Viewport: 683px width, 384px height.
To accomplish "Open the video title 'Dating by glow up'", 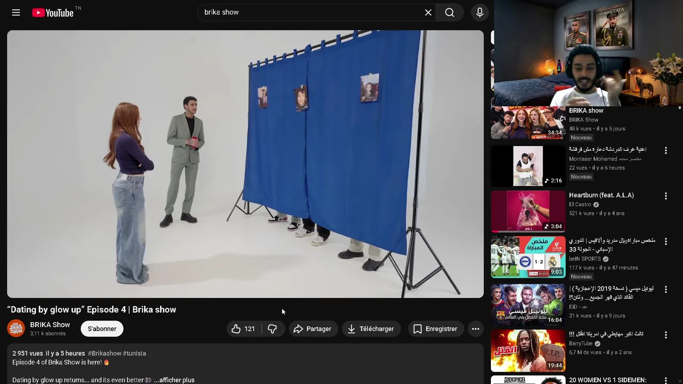I will (x=92, y=310).
